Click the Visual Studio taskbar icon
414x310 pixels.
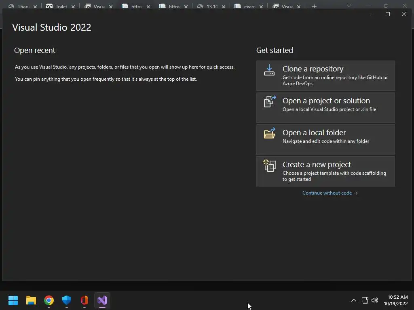(102, 300)
